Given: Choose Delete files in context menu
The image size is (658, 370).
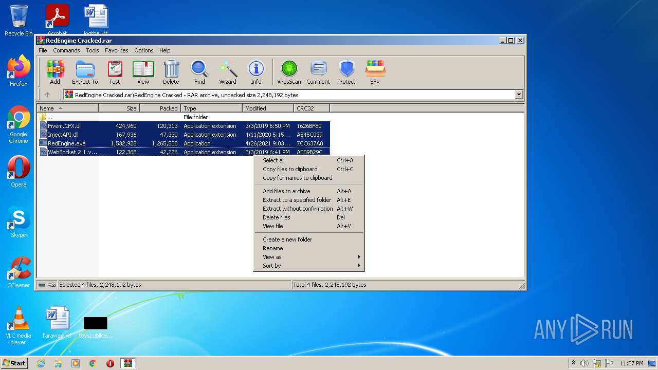Looking at the screenshot, I should pos(309,217).
